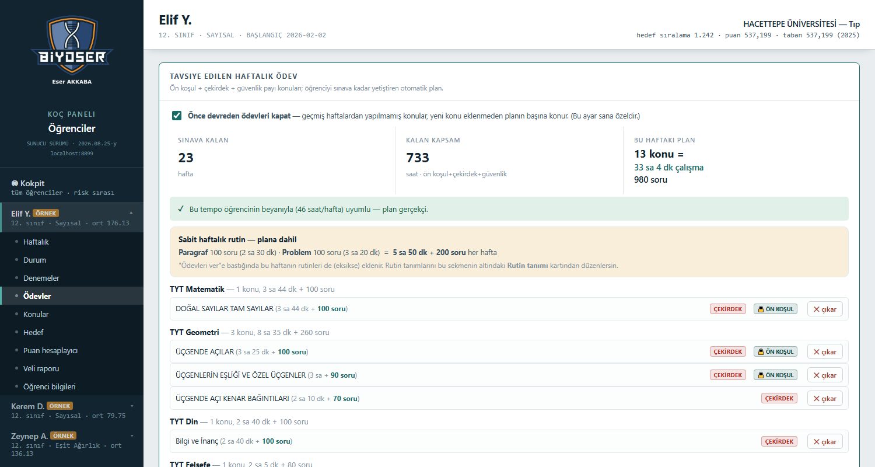Click the BIYOSER shield logo
The image size is (875, 467).
pos(72,45)
